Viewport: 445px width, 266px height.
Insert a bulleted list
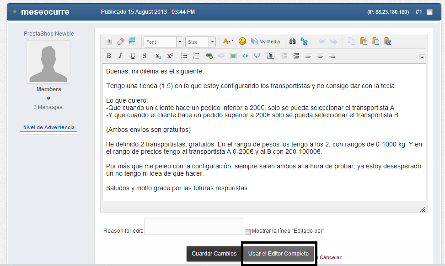[x=184, y=56]
